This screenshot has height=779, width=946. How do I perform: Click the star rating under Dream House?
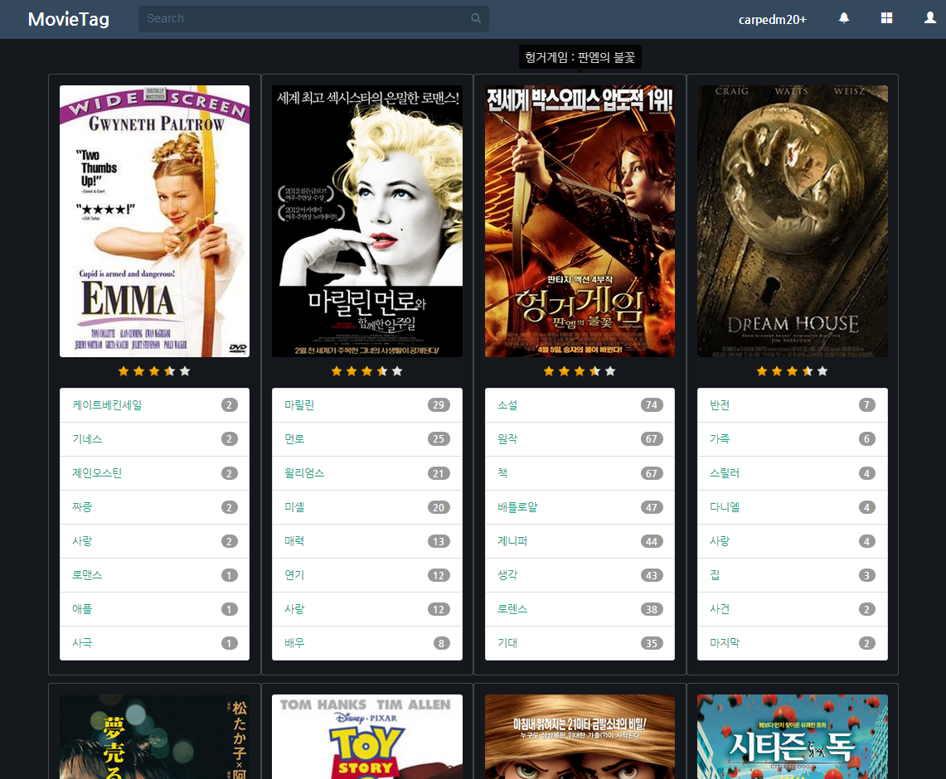792,371
